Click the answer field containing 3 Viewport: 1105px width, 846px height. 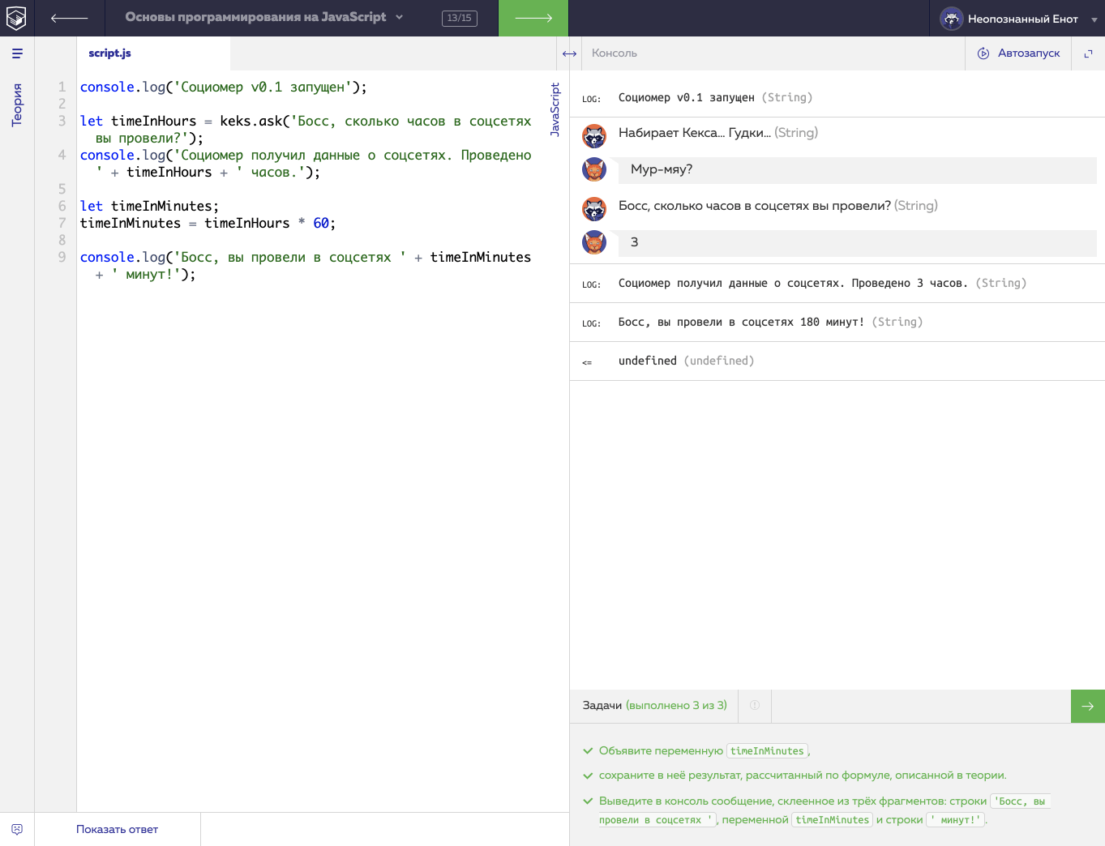pyautogui.click(x=857, y=242)
